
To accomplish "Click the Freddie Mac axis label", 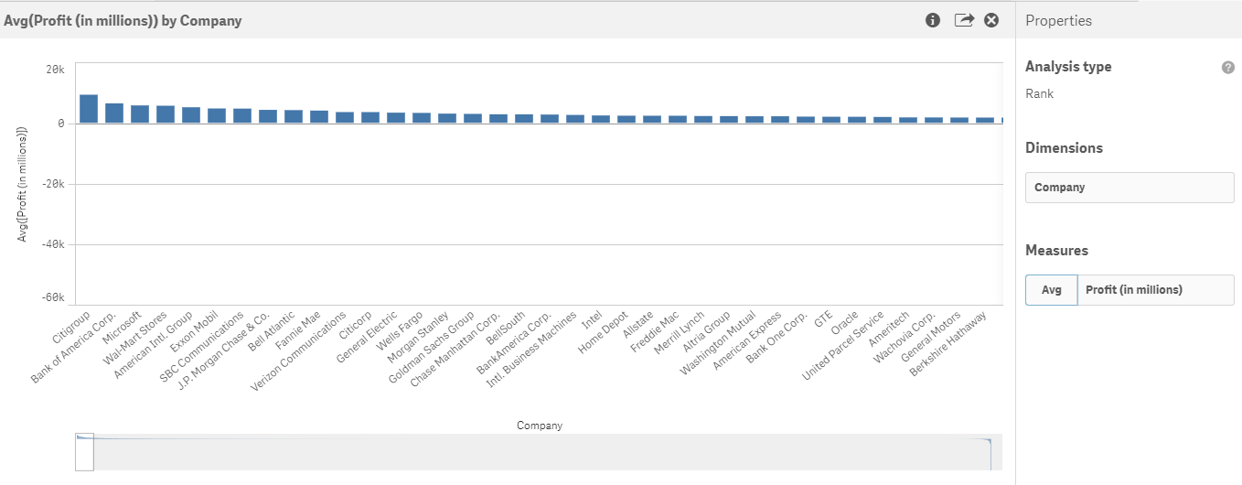I will (x=657, y=335).
